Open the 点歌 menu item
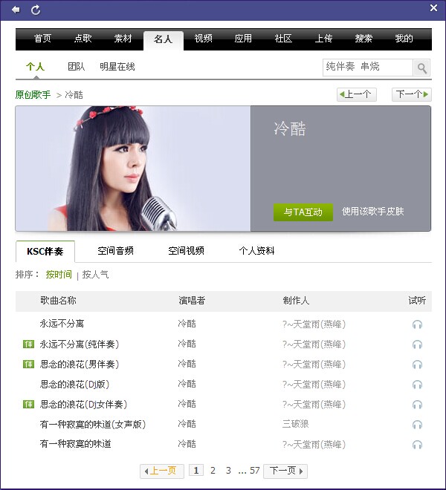 [x=83, y=39]
